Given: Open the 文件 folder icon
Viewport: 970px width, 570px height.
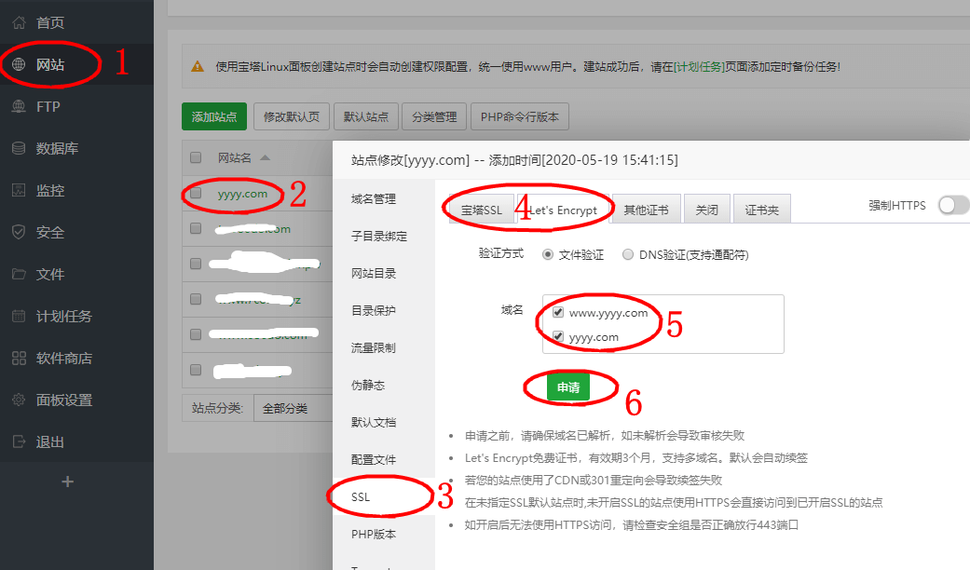Looking at the screenshot, I should pos(20,274).
